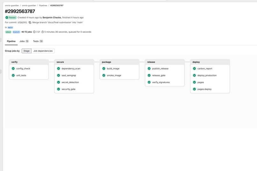This screenshot has width=257, height=171.
Task: Click dependency_scan passed status icon
Action: tap(59, 68)
